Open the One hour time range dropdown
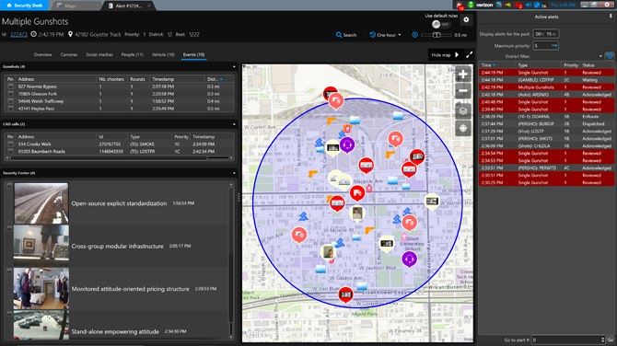The height and width of the screenshot is (346, 617). (385, 35)
